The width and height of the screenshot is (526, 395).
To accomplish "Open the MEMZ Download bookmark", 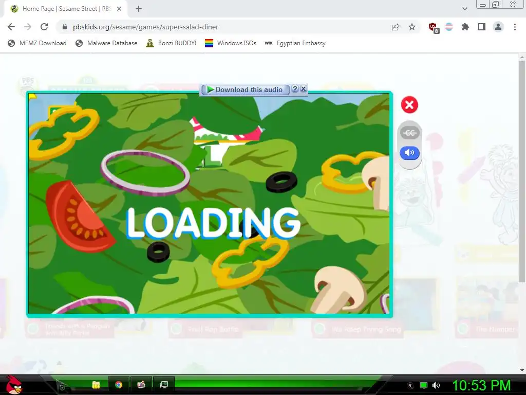I will pos(37,43).
